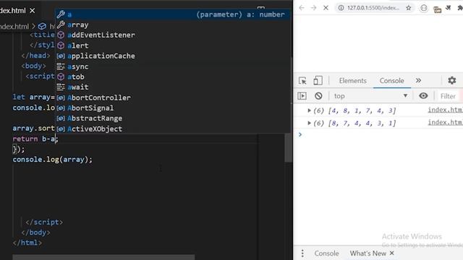Click the icon beside AbortController
Screen dimensions: 463x260
click(61, 97)
